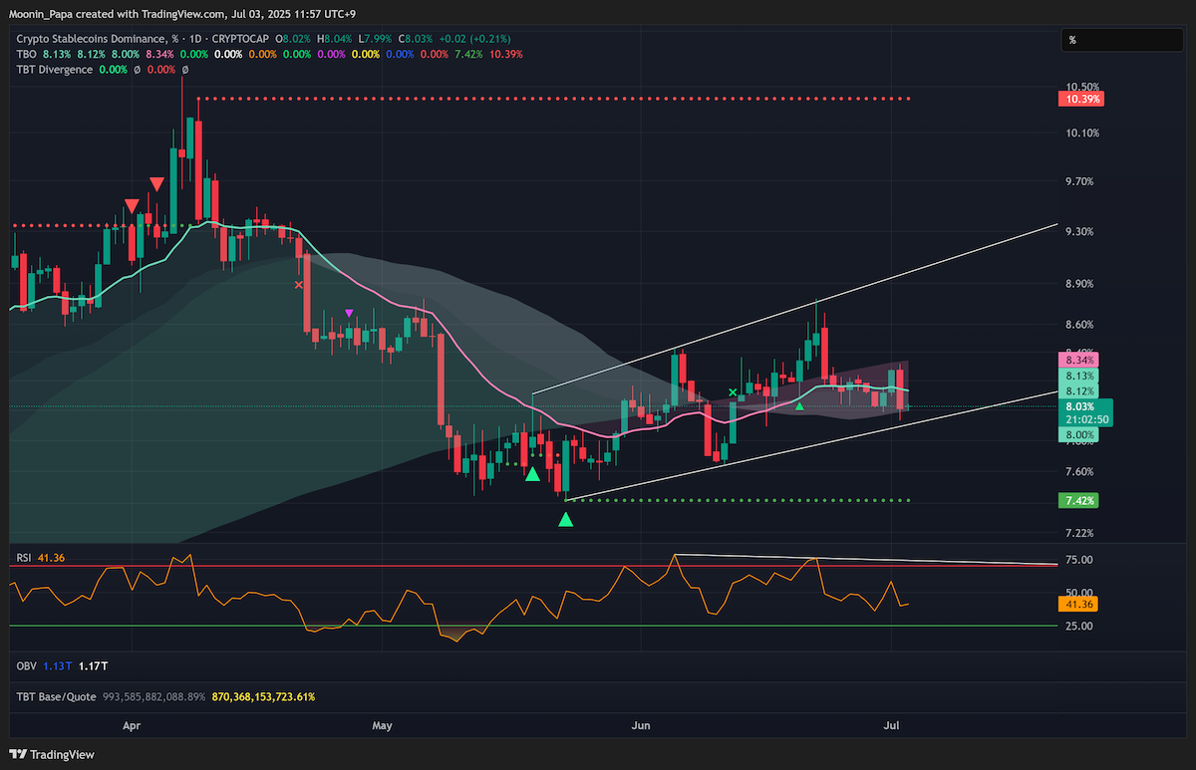Click the Jun label on the time axis
1196x770 pixels.
tap(641, 727)
